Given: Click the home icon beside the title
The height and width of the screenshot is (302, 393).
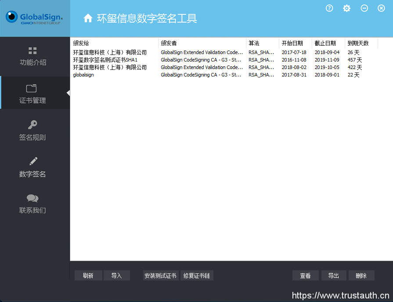Looking at the screenshot, I should pos(88,18).
